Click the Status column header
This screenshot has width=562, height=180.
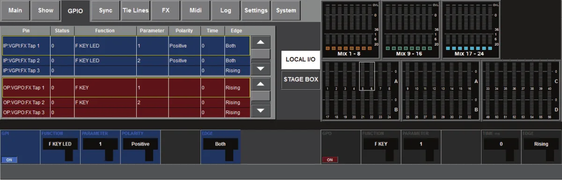(62, 31)
